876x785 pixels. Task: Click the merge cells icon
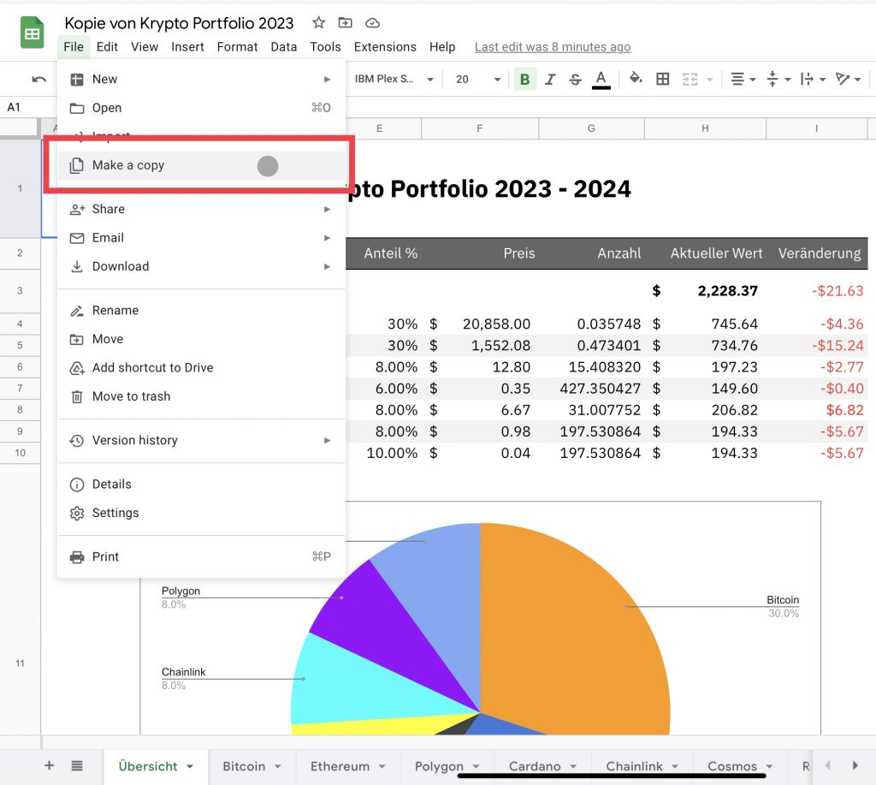pyautogui.click(x=690, y=80)
